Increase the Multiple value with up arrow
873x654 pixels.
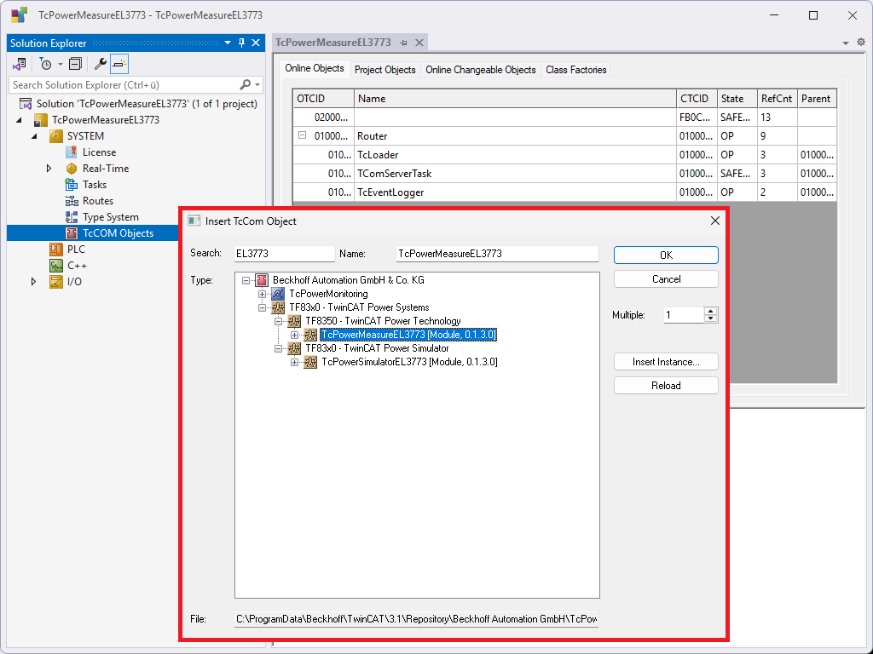pos(710,312)
